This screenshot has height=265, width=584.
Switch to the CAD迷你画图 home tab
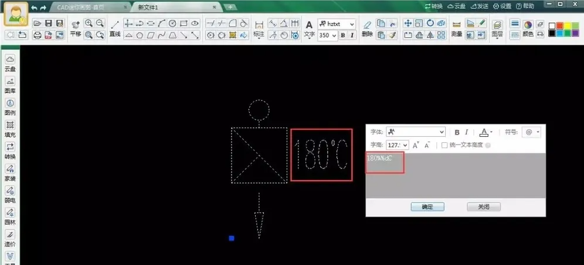click(88, 6)
